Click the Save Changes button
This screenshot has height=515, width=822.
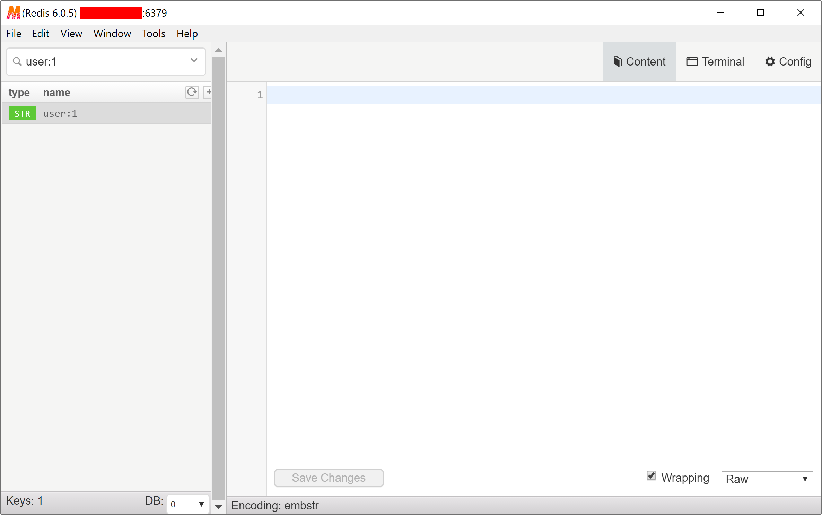coord(329,478)
